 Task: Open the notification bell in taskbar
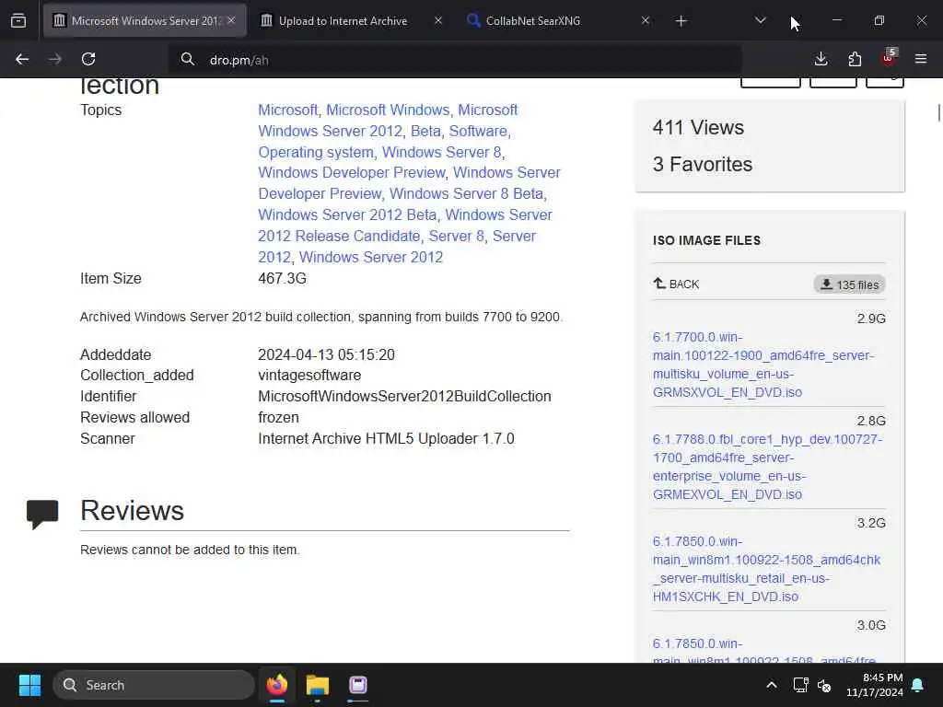click(x=918, y=685)
